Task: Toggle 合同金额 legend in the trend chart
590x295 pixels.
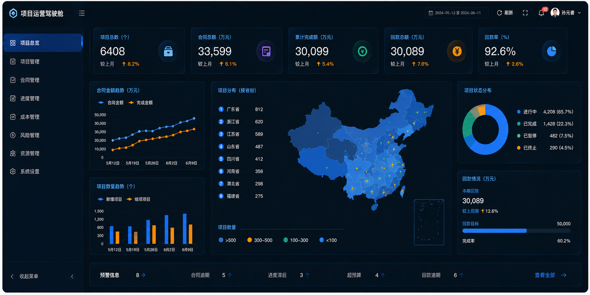Action: (111, 103)
